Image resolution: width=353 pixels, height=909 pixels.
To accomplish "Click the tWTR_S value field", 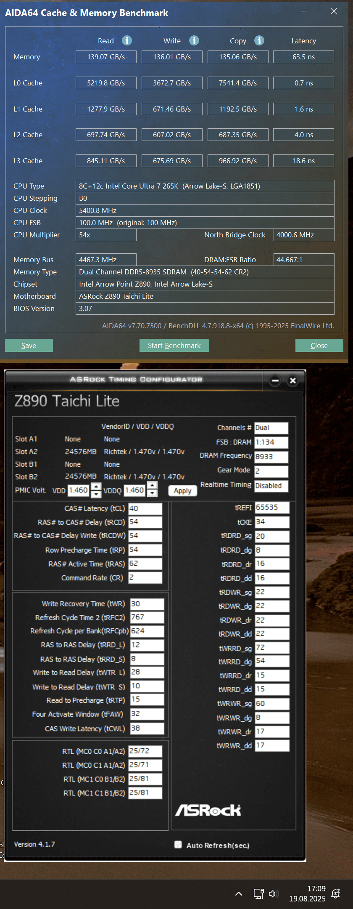I will coord(147,686).
